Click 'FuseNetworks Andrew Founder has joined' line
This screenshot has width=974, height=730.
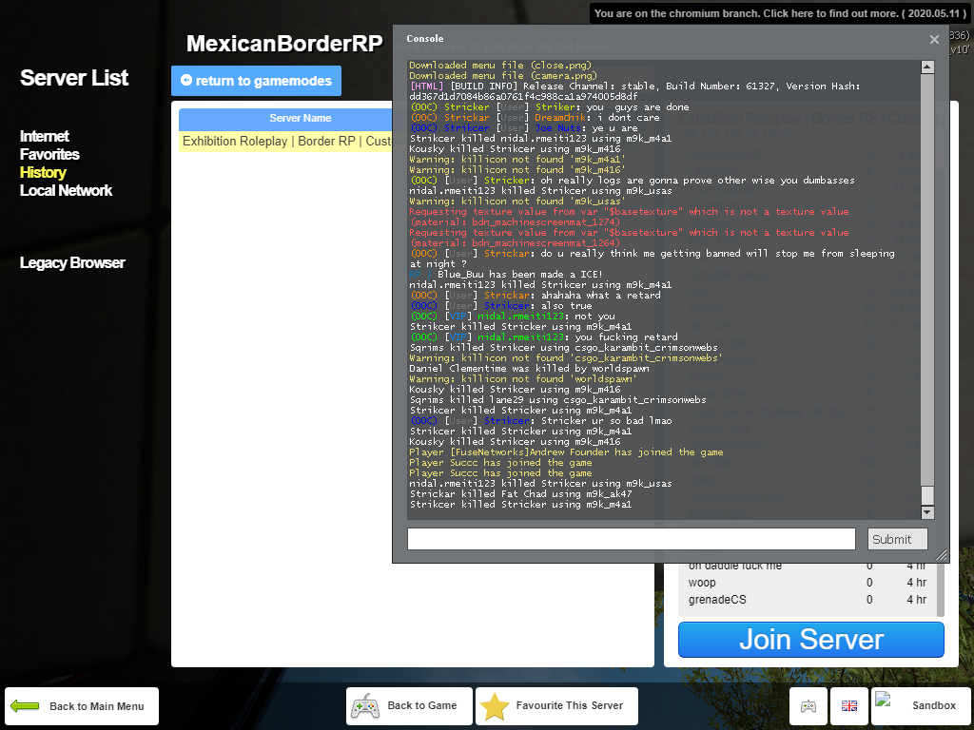pos(566,451)
